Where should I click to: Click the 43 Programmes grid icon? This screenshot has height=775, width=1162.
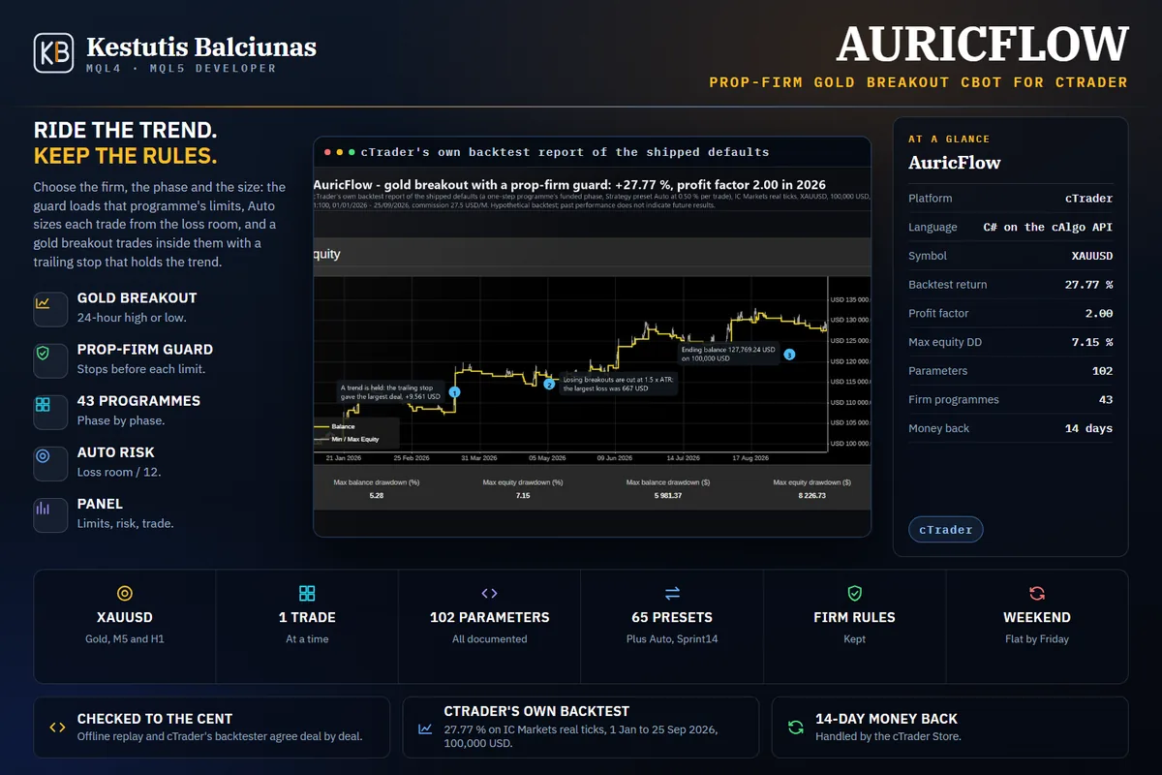(x=43, y=405)
